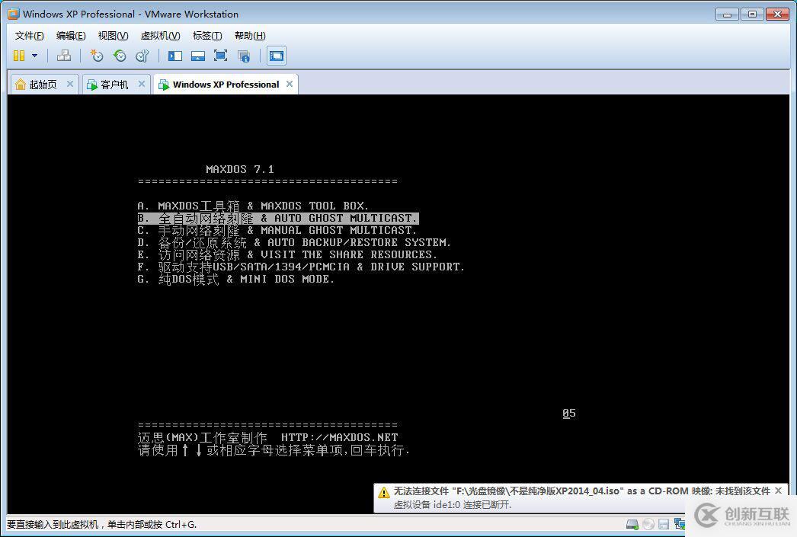Select menu line 'A. MAXDOS工具箱'

tap(253, 206)
